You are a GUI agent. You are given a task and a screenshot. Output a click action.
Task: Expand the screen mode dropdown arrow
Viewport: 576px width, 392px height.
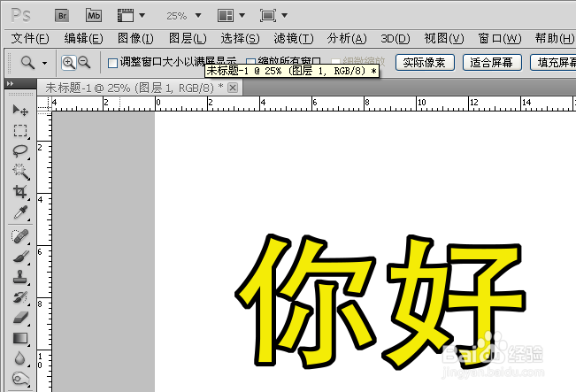[285, 15]
